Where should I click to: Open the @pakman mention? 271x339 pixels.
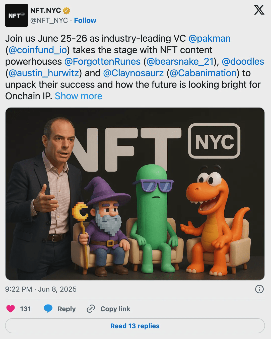tap(209, 38)
